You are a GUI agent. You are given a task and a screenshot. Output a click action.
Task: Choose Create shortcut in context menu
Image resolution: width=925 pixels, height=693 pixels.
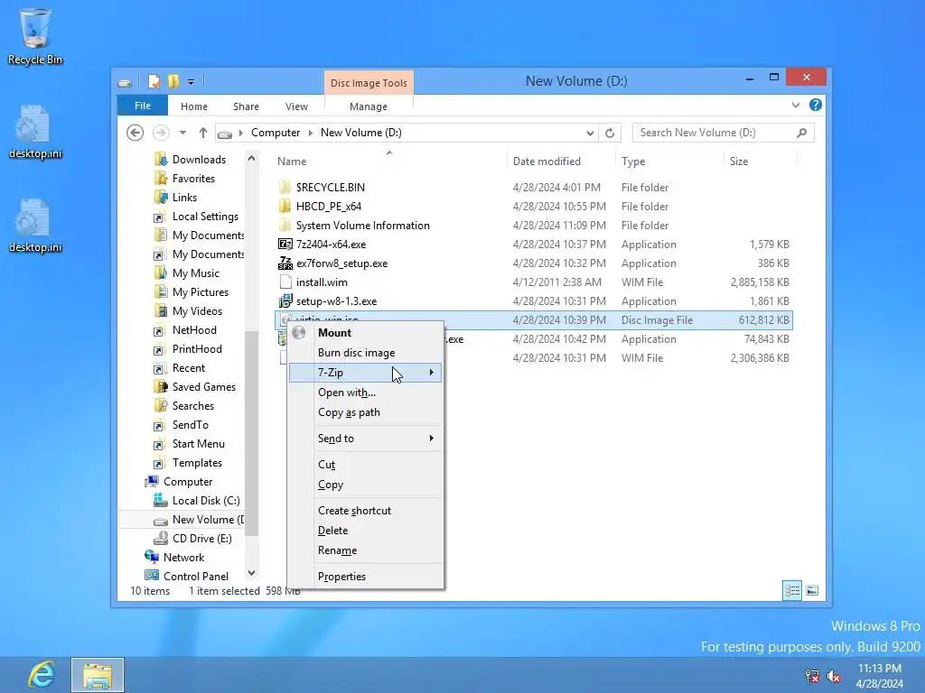click(x=366, y=511)
